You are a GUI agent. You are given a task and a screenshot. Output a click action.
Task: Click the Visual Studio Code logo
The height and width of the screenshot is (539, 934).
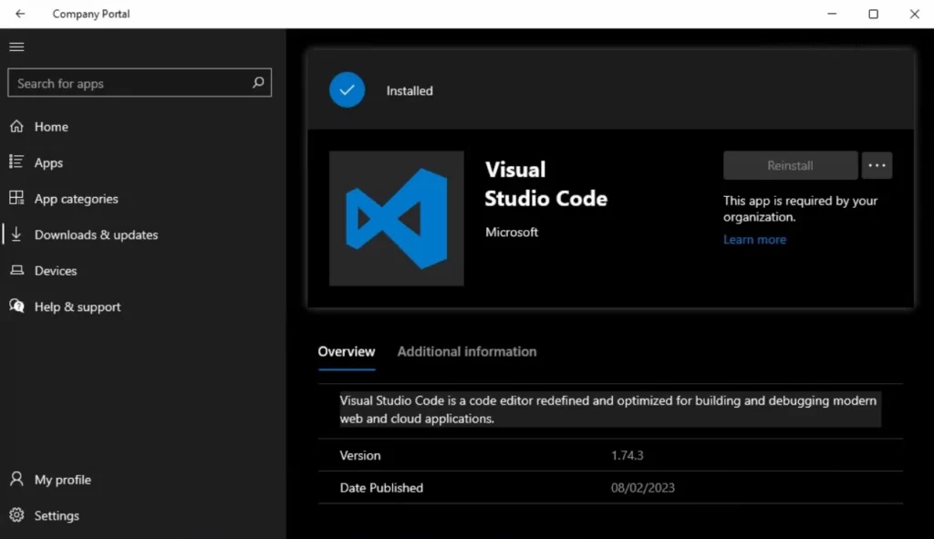point(397,219)
